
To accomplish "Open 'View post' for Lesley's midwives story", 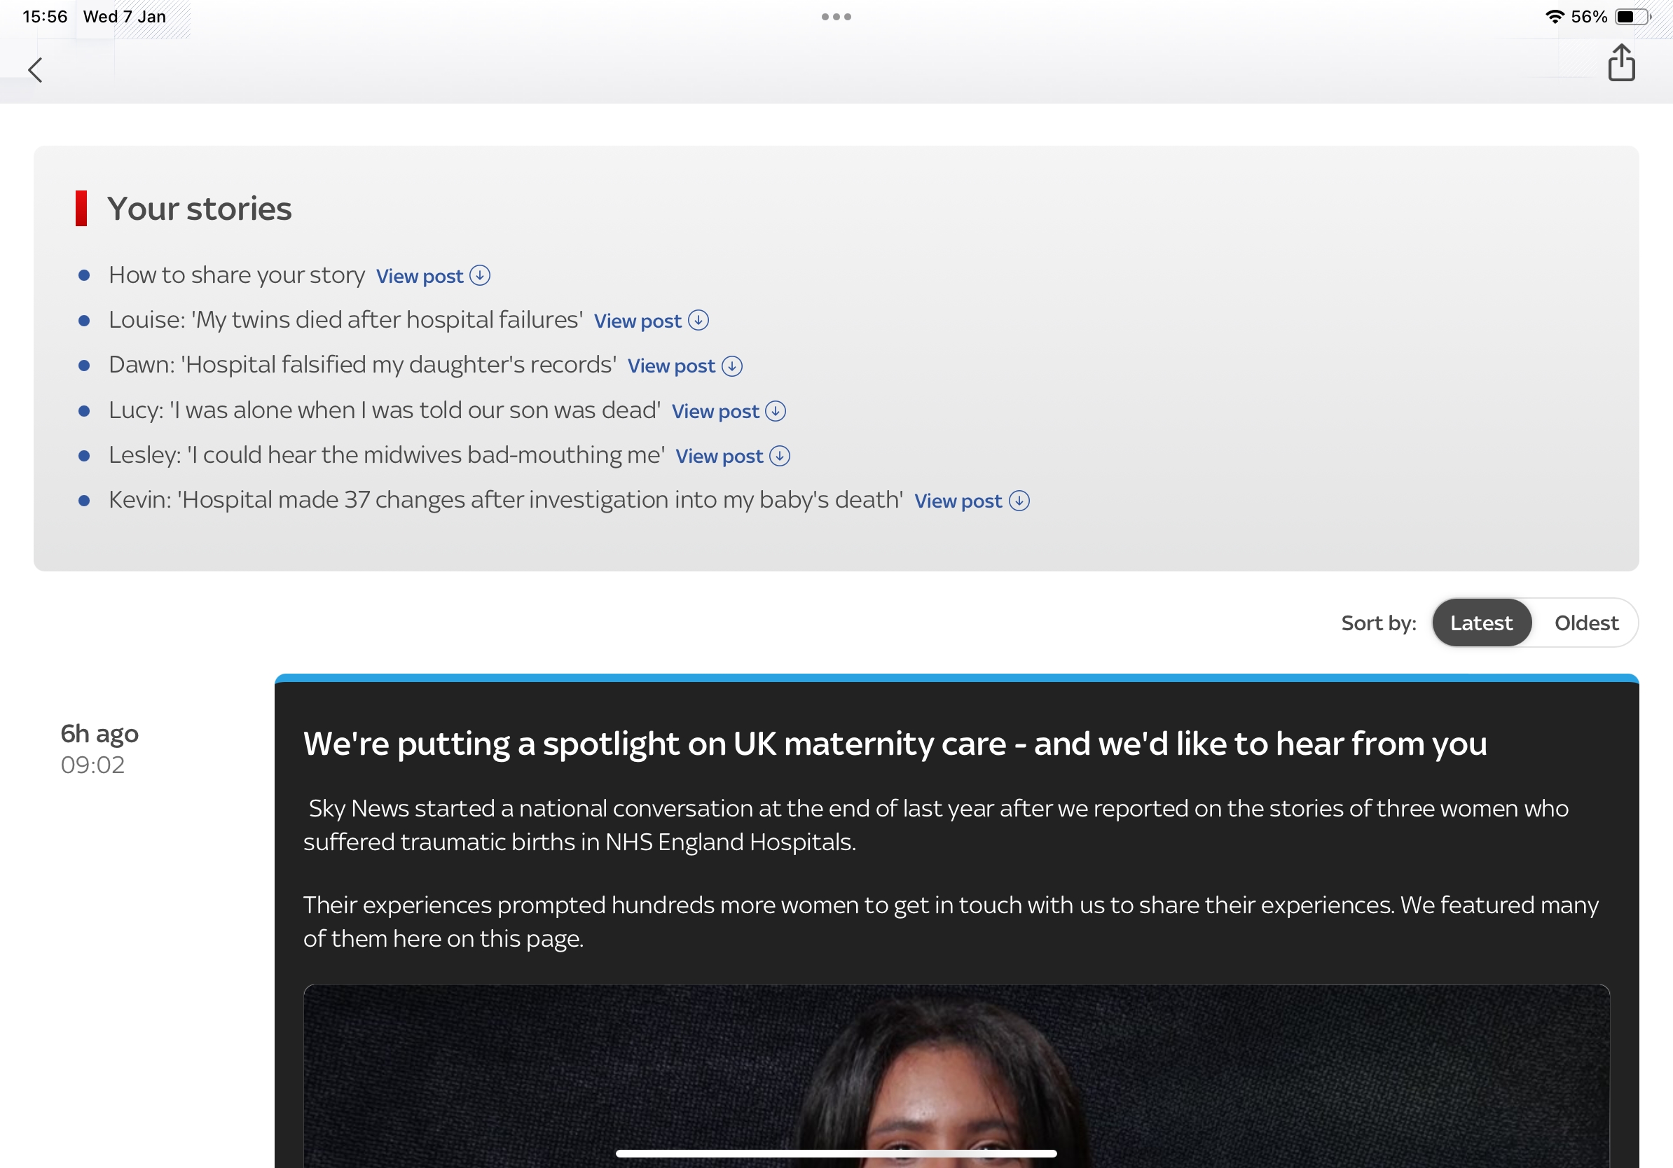I will click(720, 457).
